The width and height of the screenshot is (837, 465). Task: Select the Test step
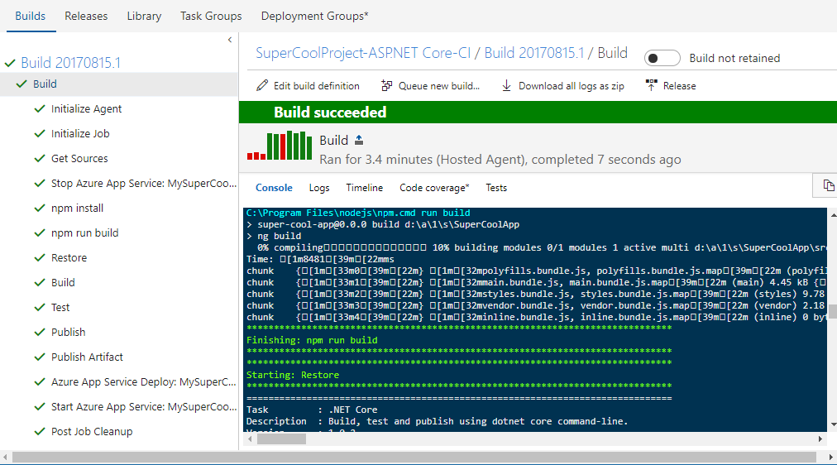60,308
